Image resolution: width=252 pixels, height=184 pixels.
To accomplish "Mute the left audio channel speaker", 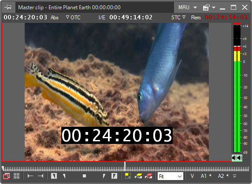I will [234, 158].
